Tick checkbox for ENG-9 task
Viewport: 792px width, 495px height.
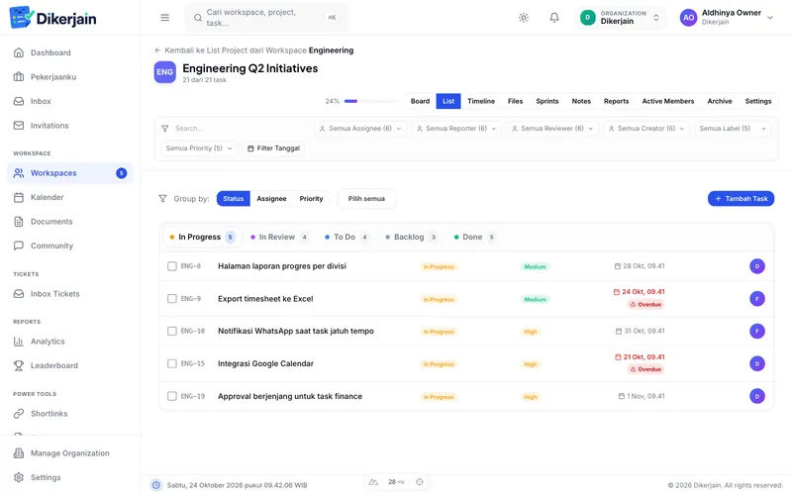click(x=171, y=299)
